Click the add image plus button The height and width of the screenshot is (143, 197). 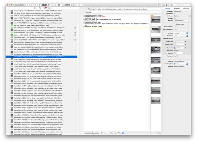pos(152,133)
